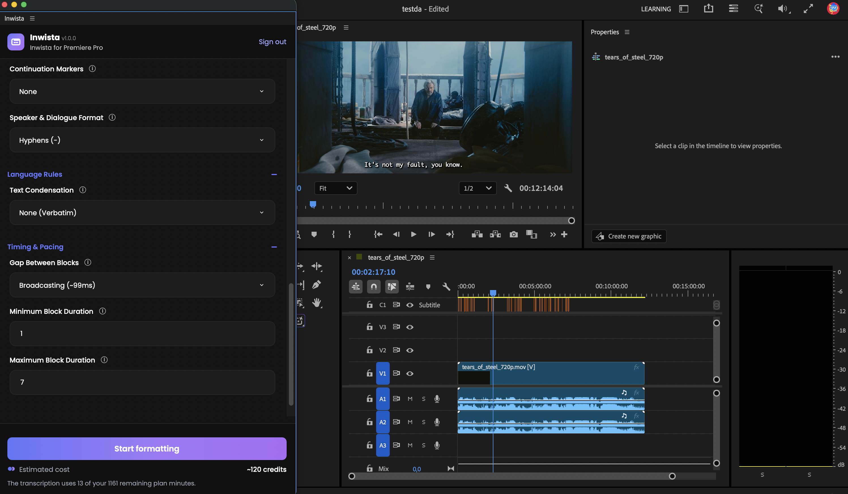Click Create new graphic button
The width and height of the screenshot is (848, 494).
[x=628, y=236]
